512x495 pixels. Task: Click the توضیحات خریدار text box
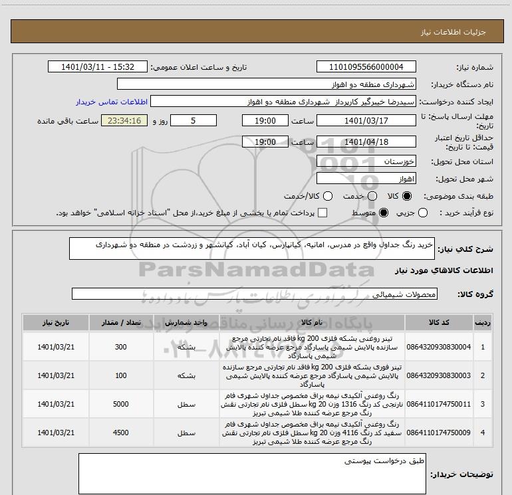coord(252,473)
